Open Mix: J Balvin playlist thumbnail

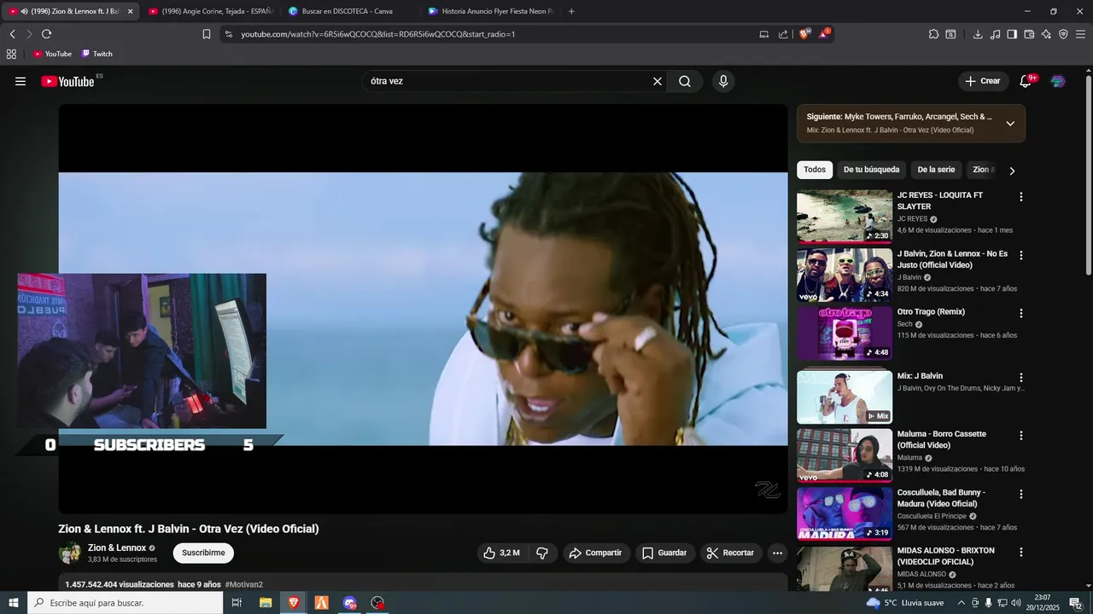[x=845, y=397]
